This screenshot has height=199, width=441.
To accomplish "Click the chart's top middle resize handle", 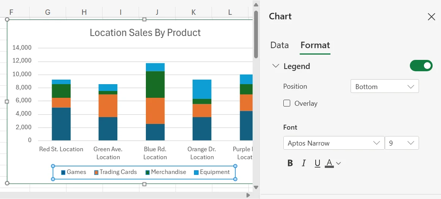I will coord(144,19).
